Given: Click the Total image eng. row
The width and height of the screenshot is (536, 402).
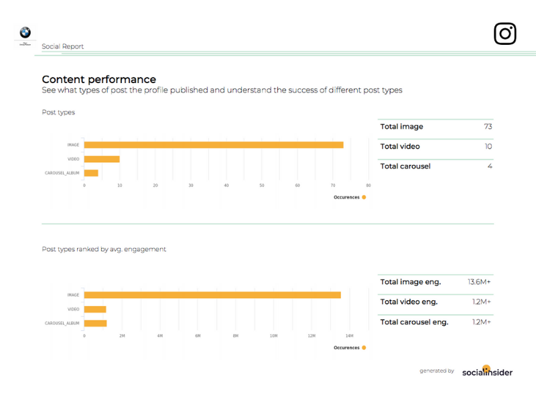Looking at the screenshot, I should click(435, 282).
